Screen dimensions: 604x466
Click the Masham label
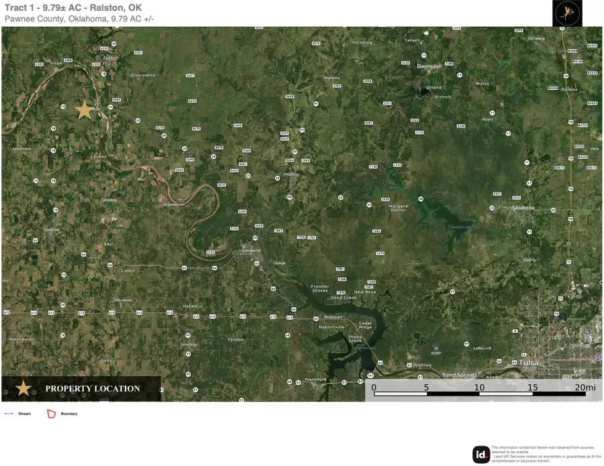22,149
